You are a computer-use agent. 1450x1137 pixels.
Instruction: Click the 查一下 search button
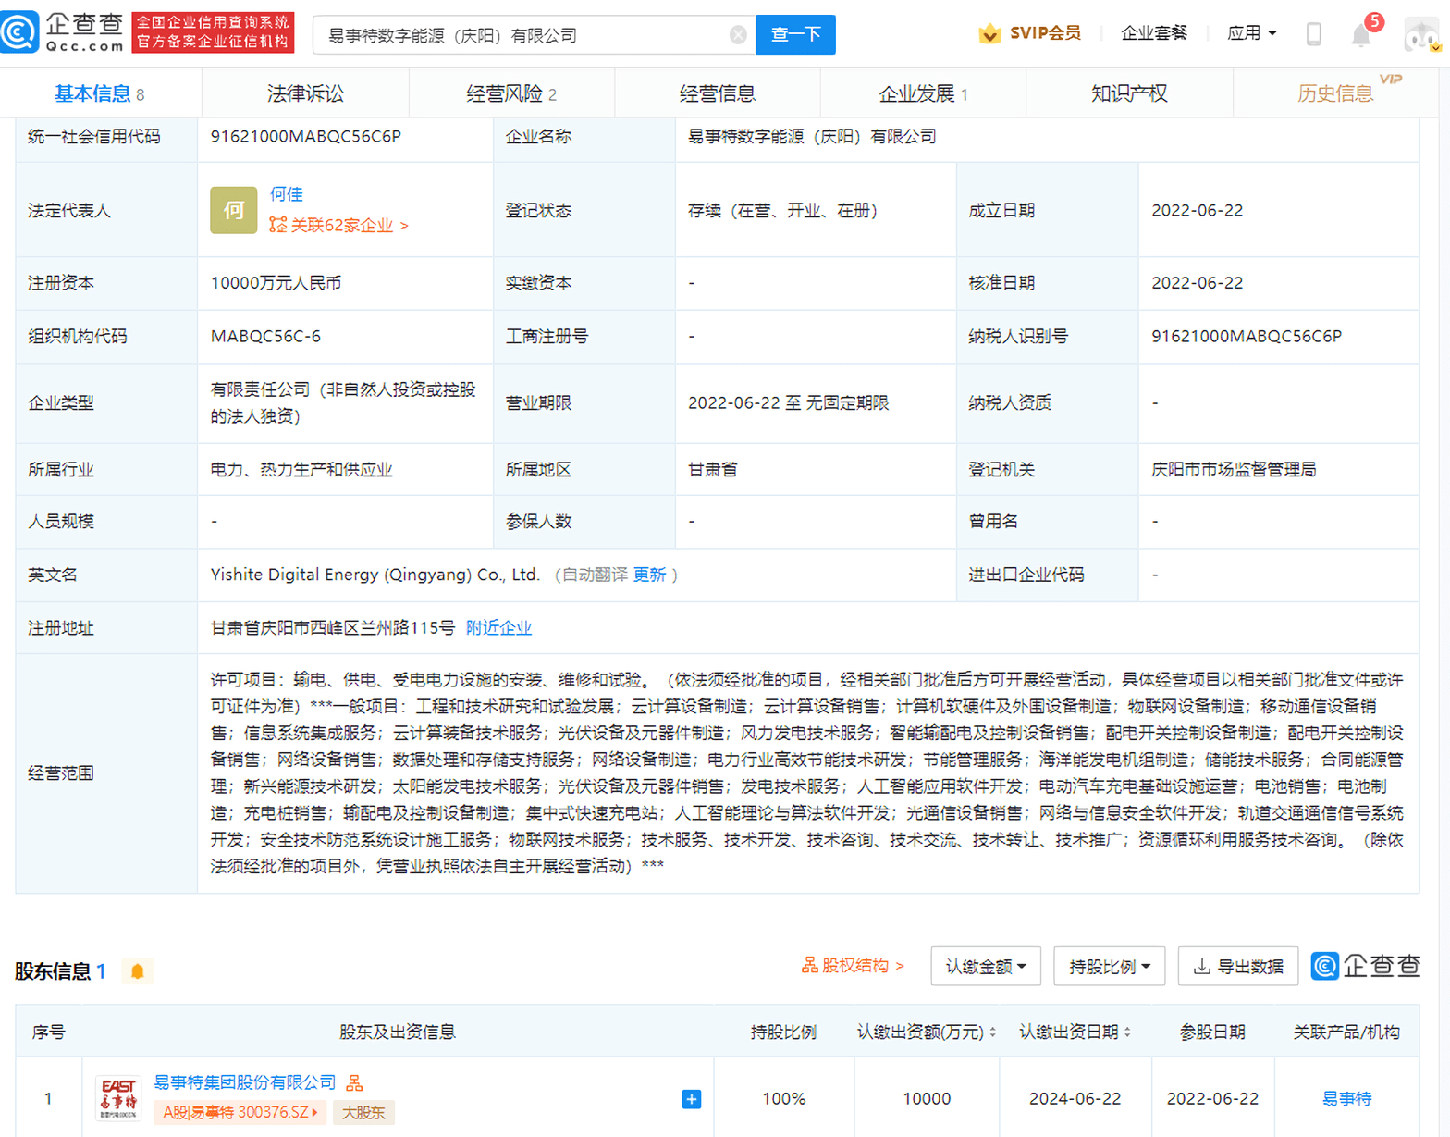[x=795, y=34]
